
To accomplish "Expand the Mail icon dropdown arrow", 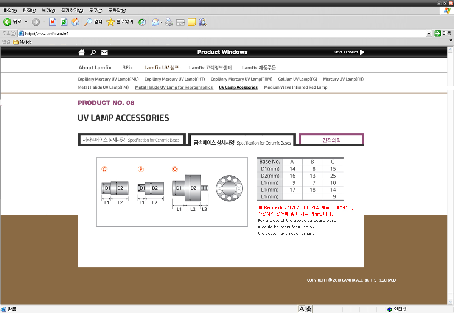I will (x=161, y=22).
